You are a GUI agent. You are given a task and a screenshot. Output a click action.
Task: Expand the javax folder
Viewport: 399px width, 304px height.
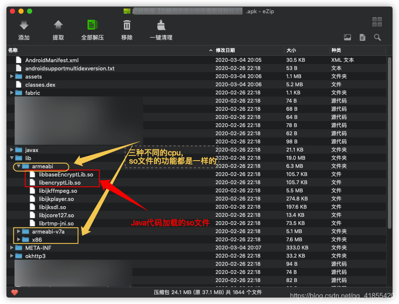(12, 149)
